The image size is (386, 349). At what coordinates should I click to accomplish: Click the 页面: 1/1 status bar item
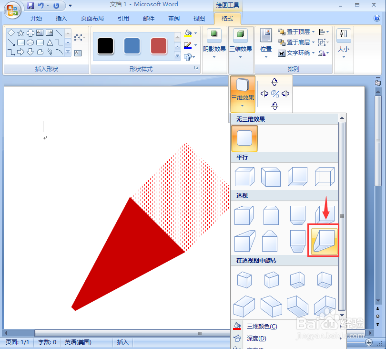coord(18,342)
